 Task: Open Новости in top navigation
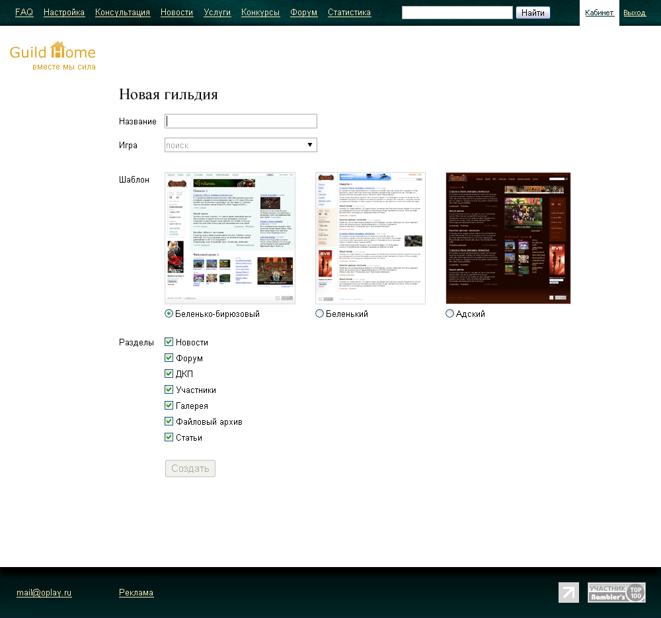click(x=176, y=12)
